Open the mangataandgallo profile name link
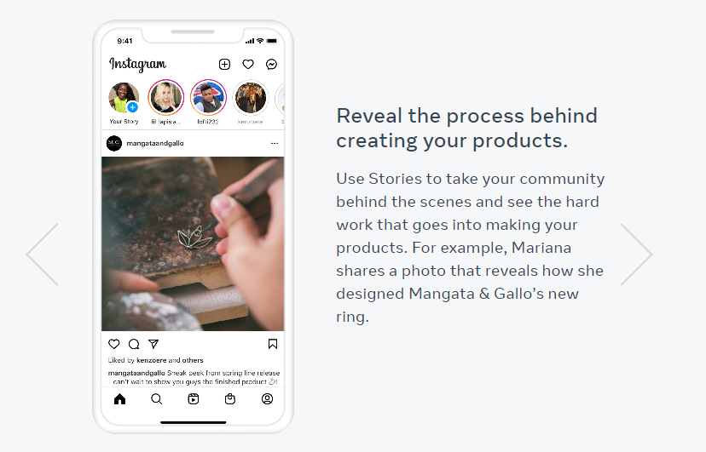 [155, 143]
